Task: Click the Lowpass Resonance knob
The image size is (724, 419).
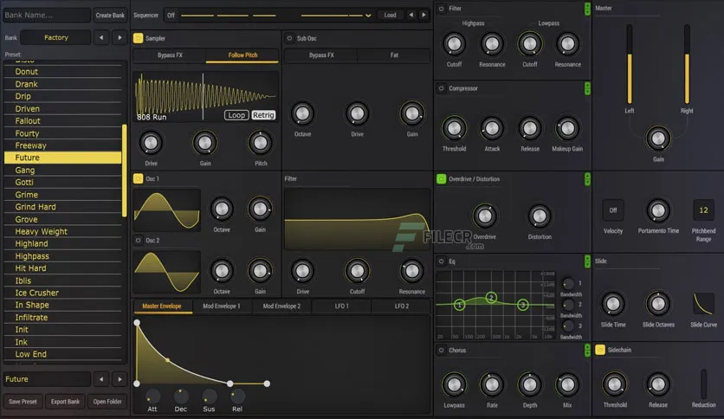Action: (x=567, y=44)
